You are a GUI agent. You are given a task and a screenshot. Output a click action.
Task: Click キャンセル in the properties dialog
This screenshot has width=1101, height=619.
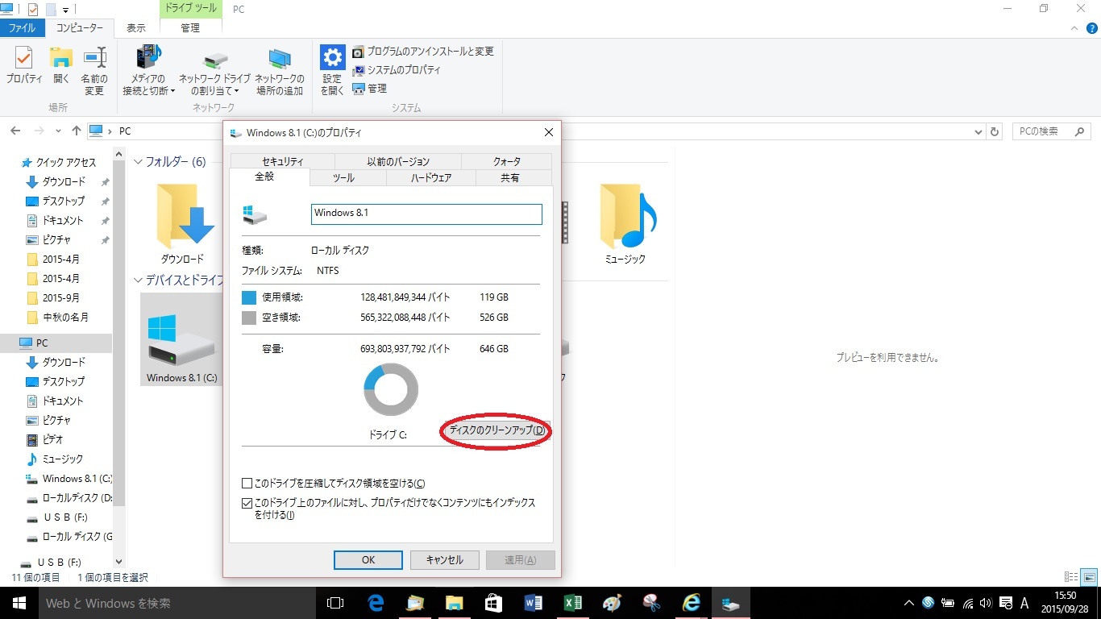[444, 560]
